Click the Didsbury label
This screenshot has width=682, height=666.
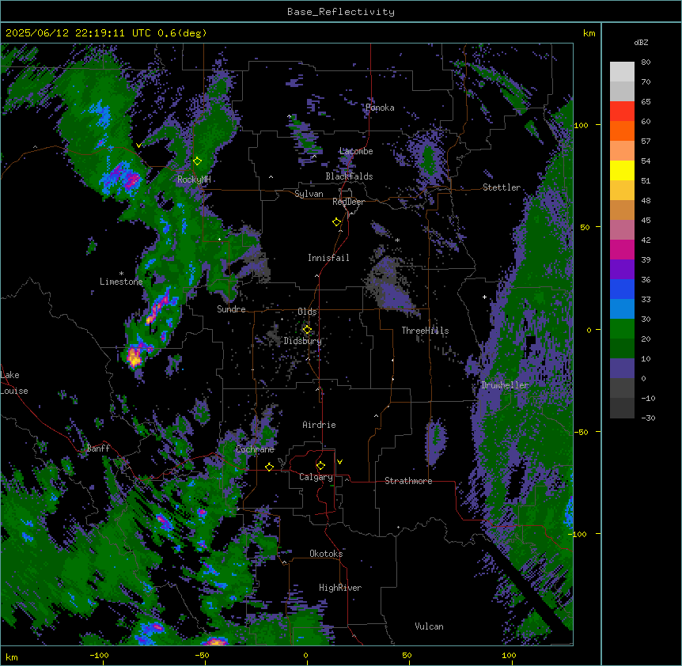(x=303, y=341)
